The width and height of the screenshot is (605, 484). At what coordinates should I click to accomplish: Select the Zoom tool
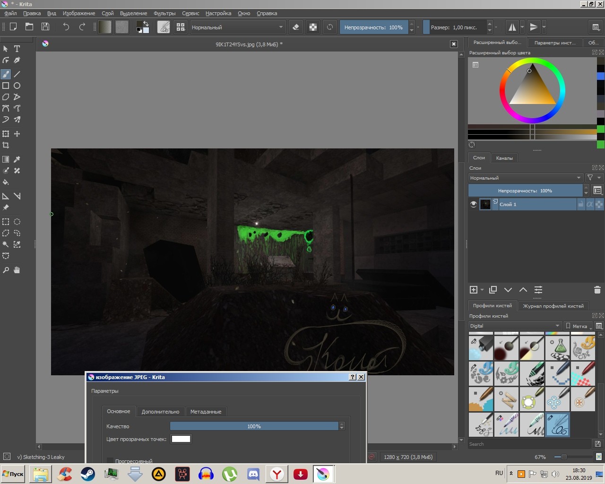6,270
